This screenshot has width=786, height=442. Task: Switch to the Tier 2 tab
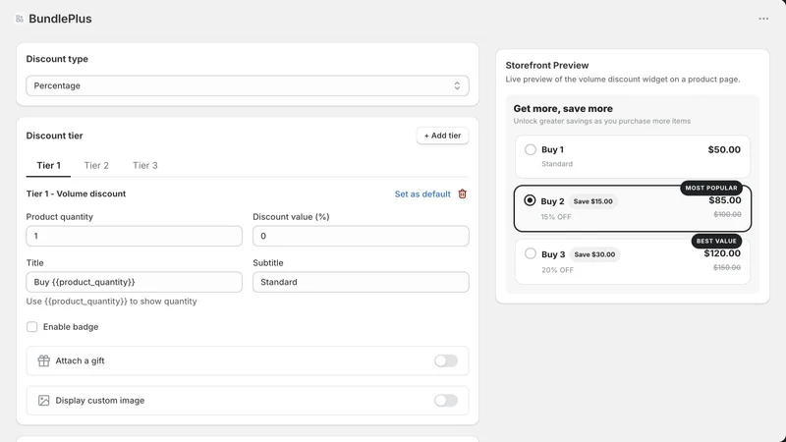96,165
